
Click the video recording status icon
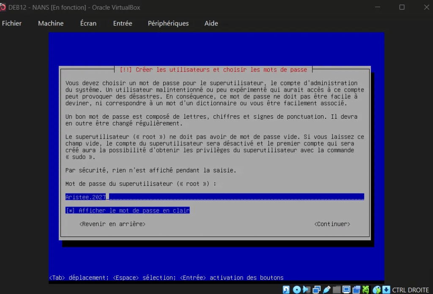pos(356,290)
